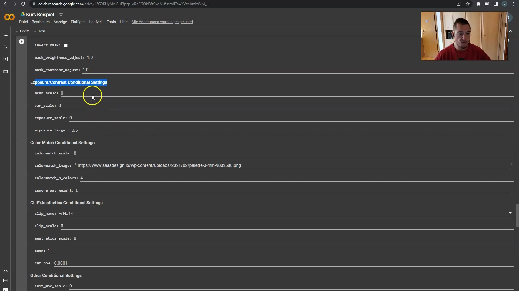Open the cell options three-dot menu
Image resolution: width=519 pixels, height=291 pixels.
(509, 41)
